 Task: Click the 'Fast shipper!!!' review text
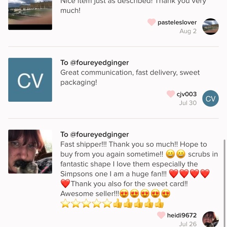tap(139, 169)
